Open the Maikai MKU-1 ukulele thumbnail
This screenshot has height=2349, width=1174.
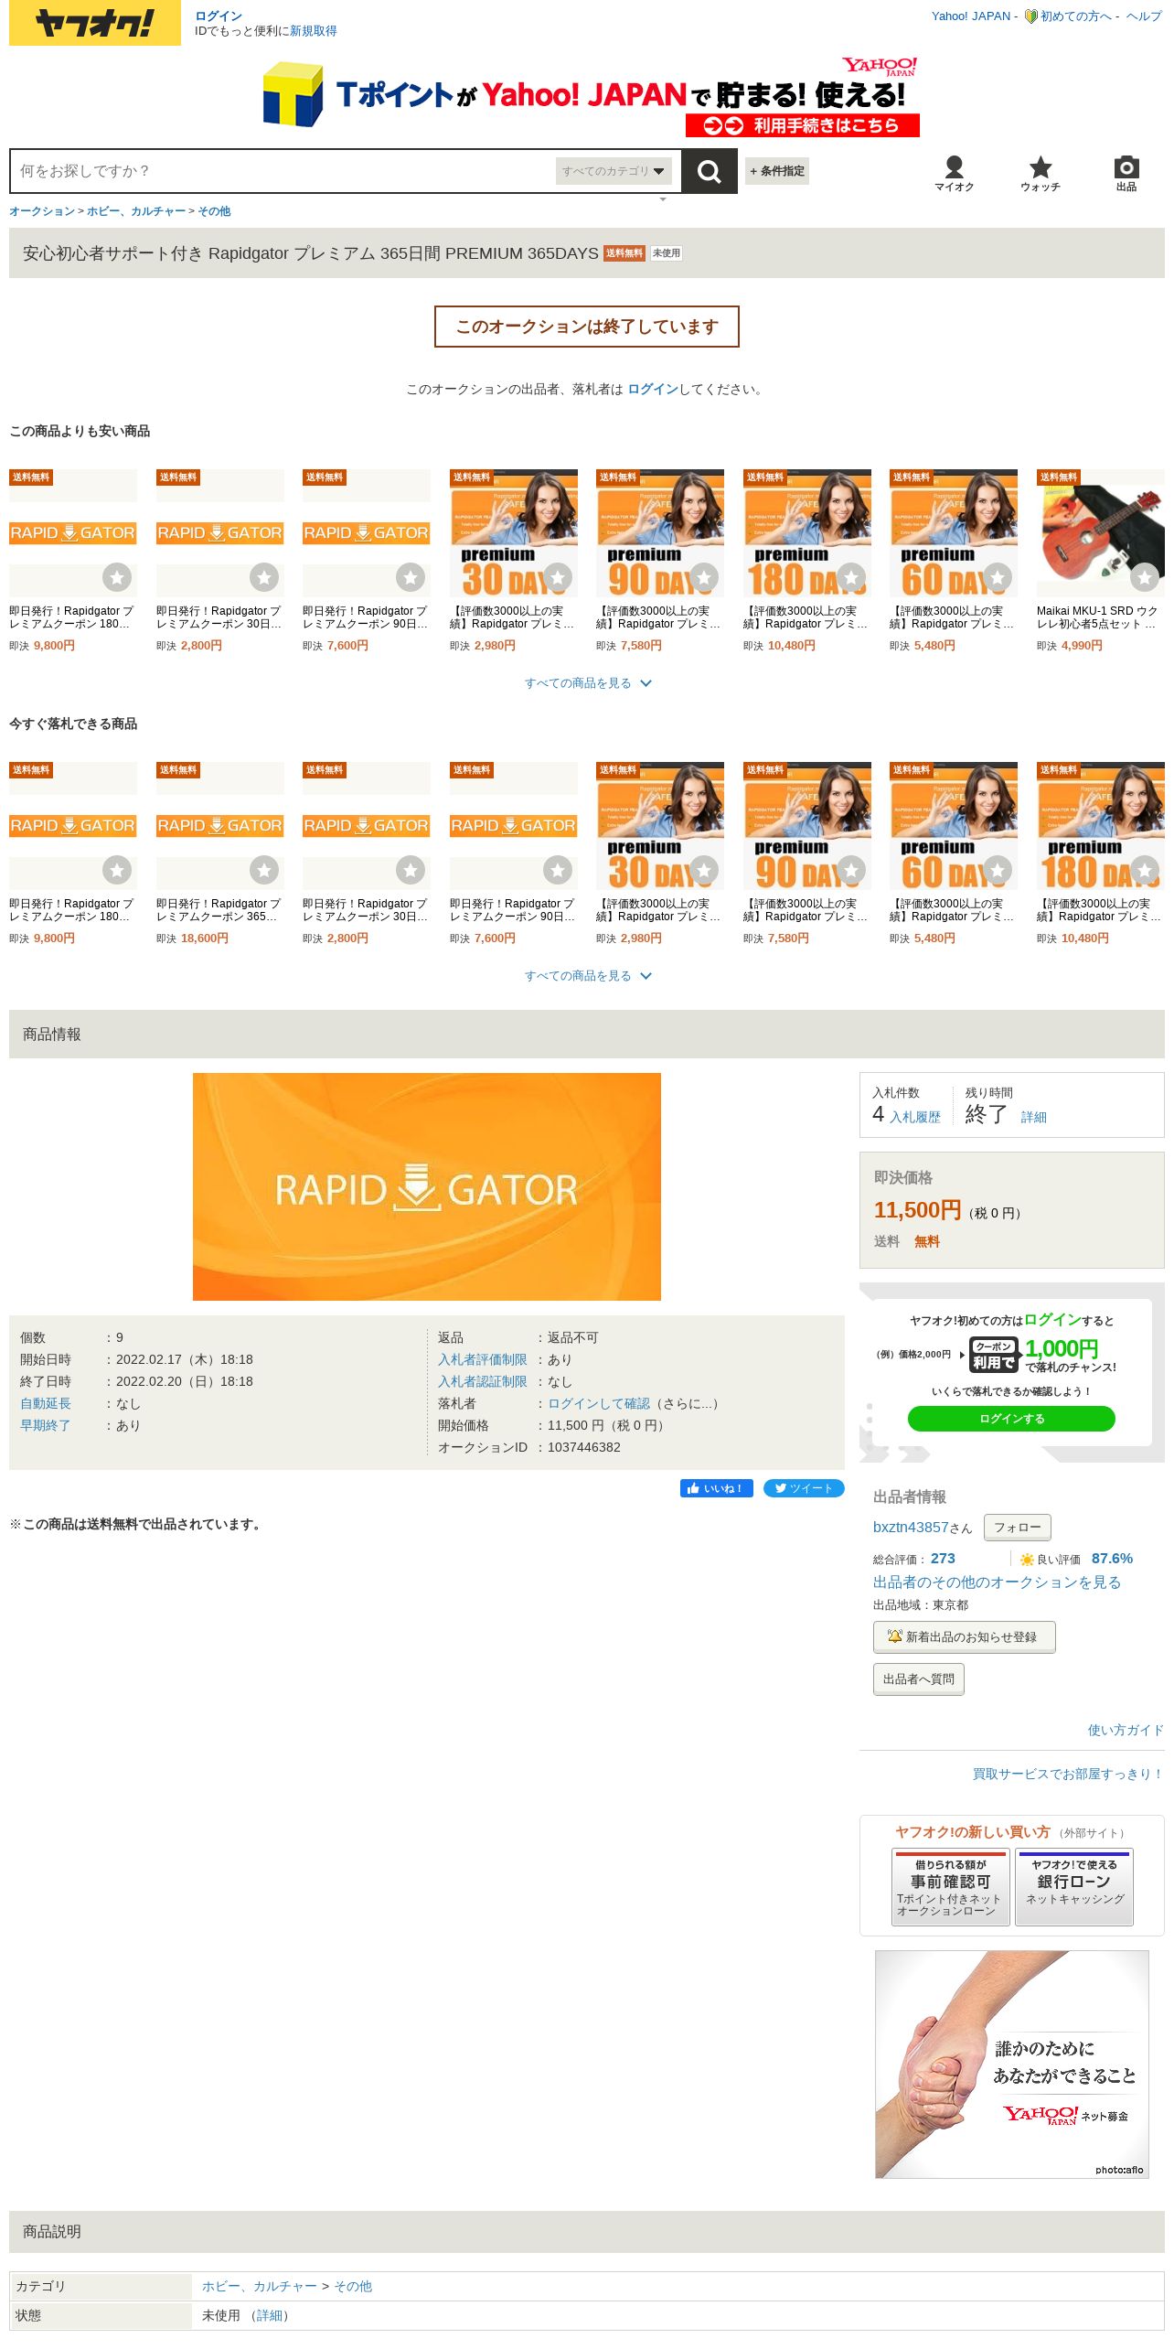pos(1101,533)
